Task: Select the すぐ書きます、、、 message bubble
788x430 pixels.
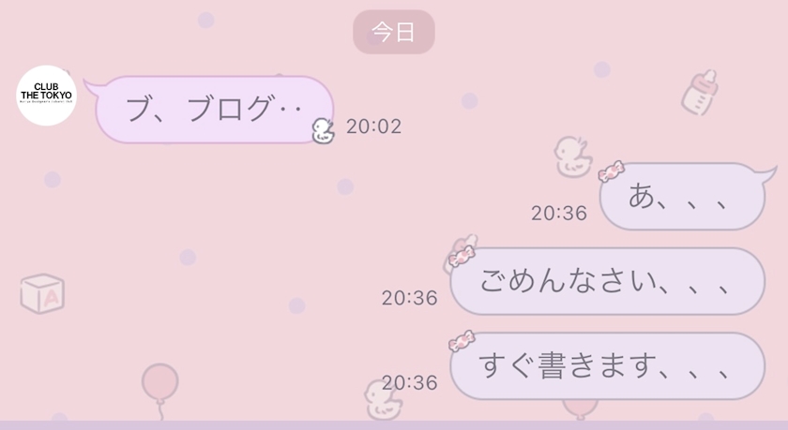Action: (608, 365)
